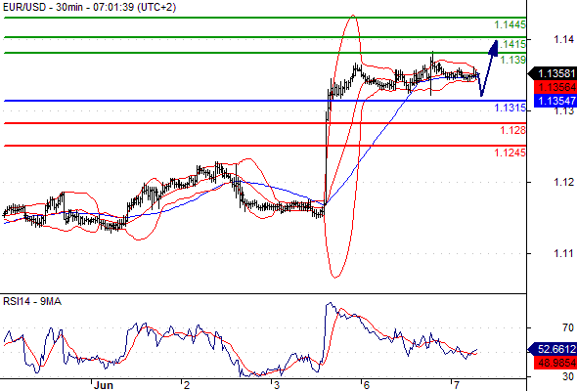577x391 pixels.
Task: Click the red 1.1245 support label
Action: (510, 152)
